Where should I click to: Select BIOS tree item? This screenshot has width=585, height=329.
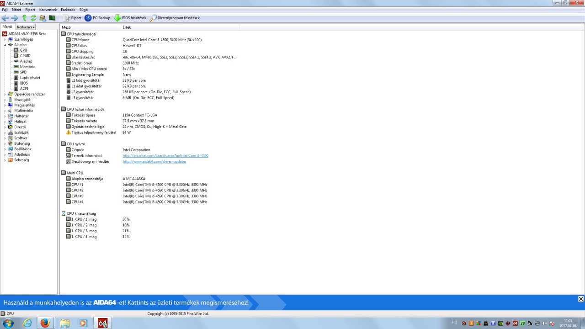[x=24, y=83]
